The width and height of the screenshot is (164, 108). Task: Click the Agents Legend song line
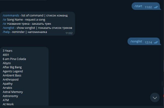13,71
